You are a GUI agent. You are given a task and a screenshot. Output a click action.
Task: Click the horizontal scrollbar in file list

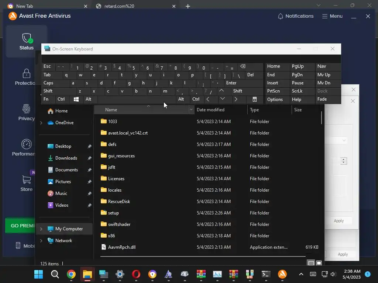[203, 256]
